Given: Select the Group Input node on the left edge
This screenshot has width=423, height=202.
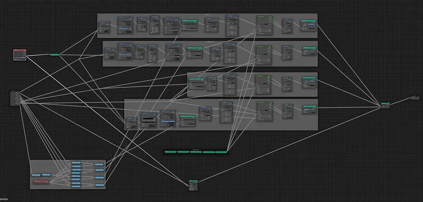Looking at the screenshot, I should point(15,98).
